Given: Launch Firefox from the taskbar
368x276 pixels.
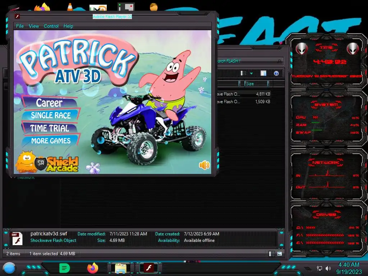Looking at the screenshot, I should 92,268.
